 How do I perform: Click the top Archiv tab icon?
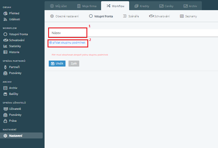[185, 6]
